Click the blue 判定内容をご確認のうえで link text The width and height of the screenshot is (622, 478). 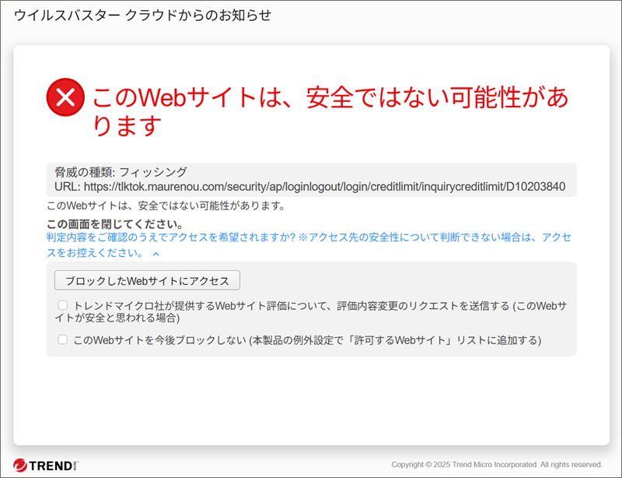pyautogui.click(x=309, y=244)
